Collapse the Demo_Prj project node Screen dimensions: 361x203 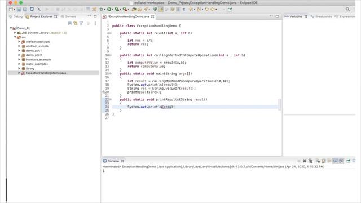(x=11, y=28)
